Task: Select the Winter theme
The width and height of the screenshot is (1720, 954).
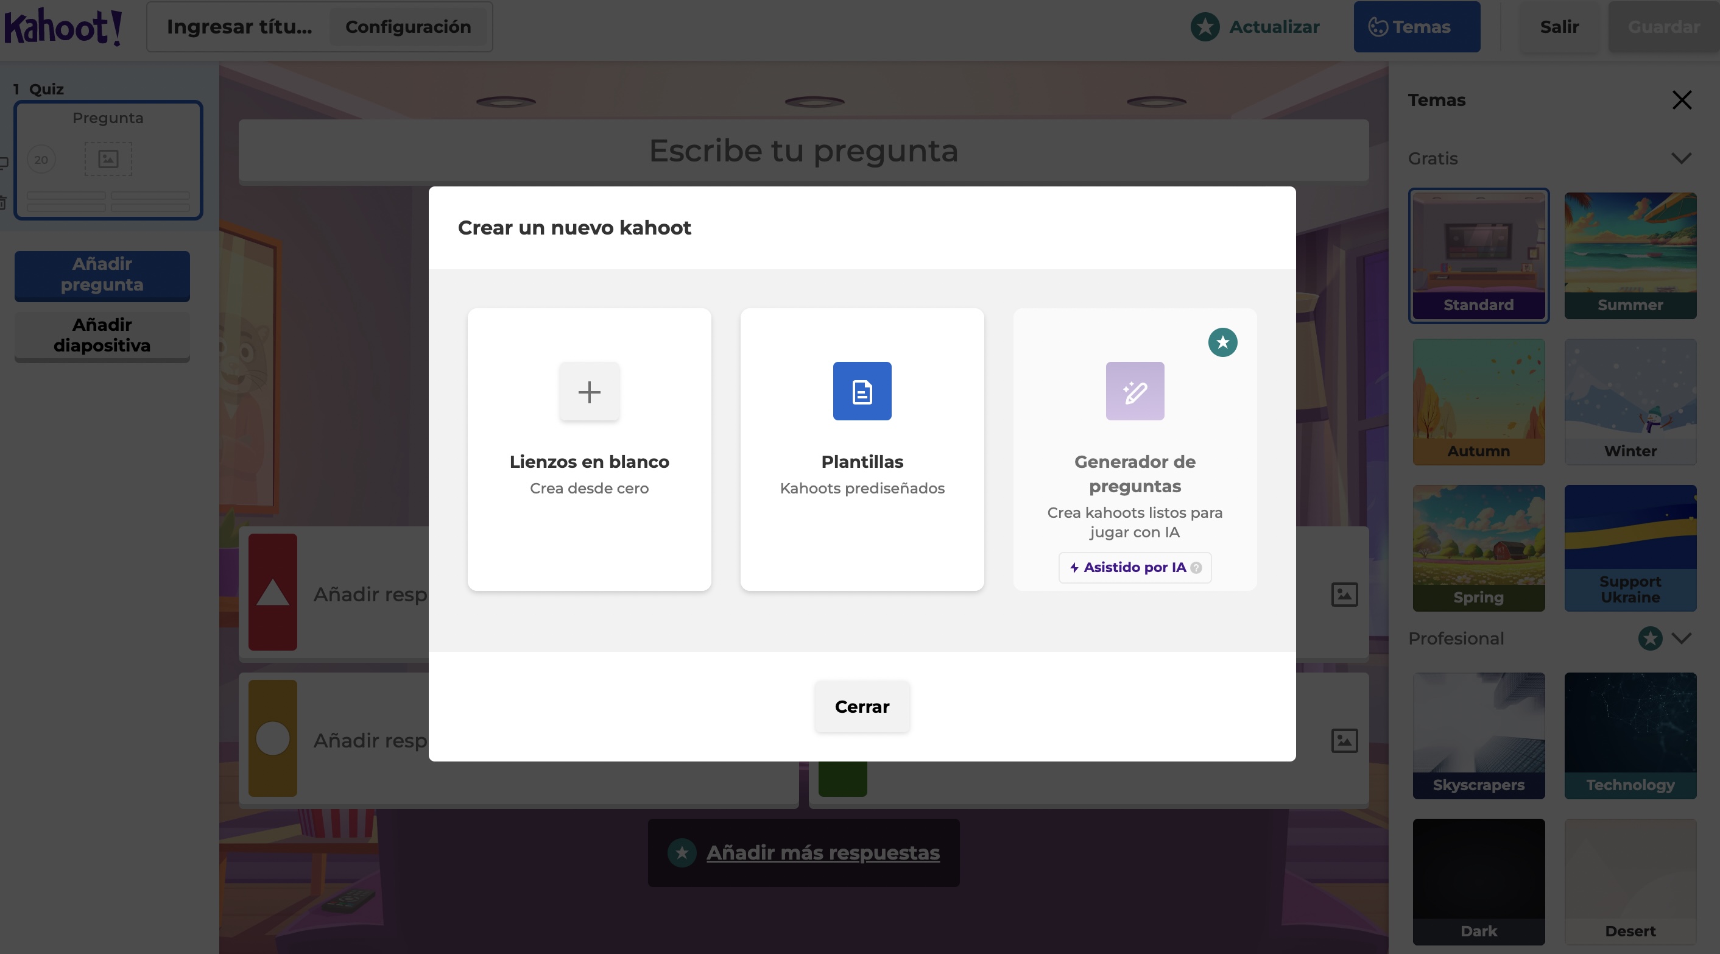Action: [1630, 401]
